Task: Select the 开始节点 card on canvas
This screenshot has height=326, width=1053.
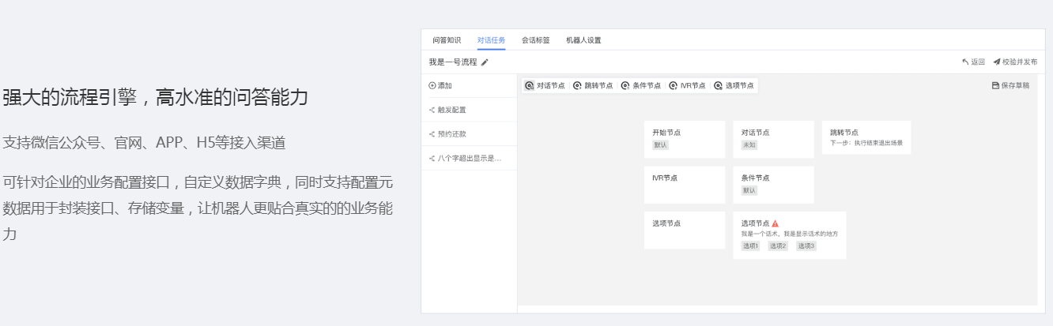Action: pos(684,139)
